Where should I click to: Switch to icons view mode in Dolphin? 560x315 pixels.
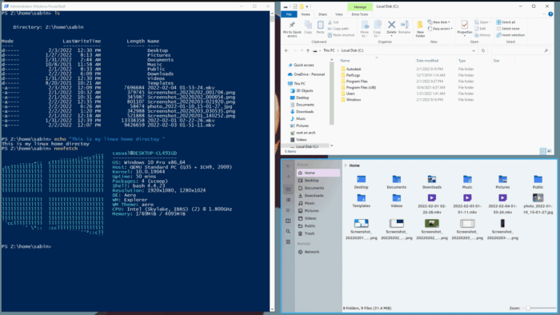tap(288, 189)
